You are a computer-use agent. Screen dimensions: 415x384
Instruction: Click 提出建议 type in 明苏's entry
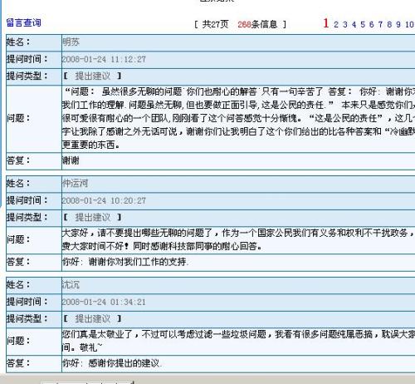93,76
